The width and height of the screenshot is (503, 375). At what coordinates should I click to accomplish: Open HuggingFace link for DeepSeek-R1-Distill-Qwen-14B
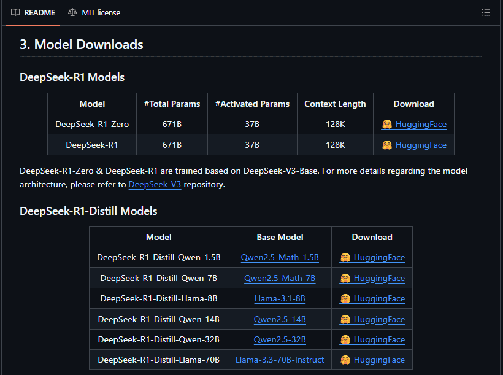click(x=372, y=320)
